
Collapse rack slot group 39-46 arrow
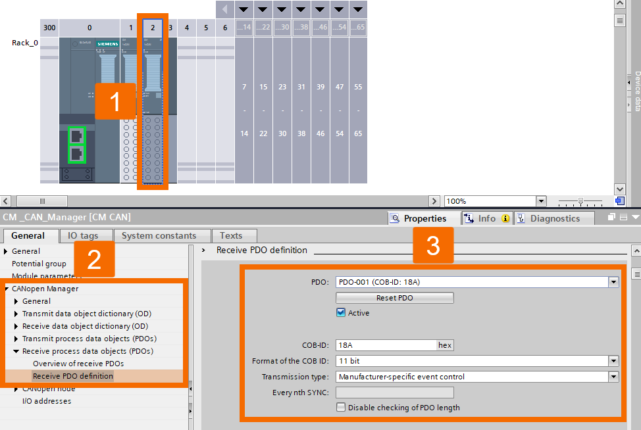pyautogui.click(x=320, y=9)
